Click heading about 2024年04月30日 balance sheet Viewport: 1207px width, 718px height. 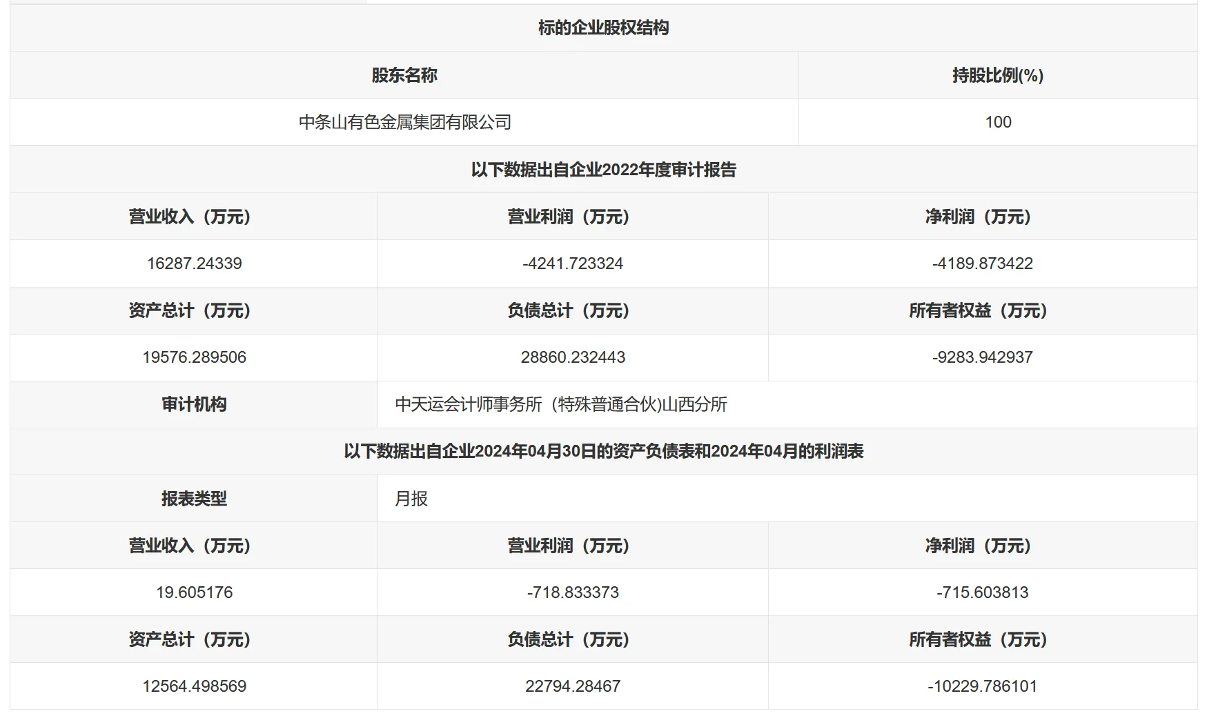coord(603,451)
